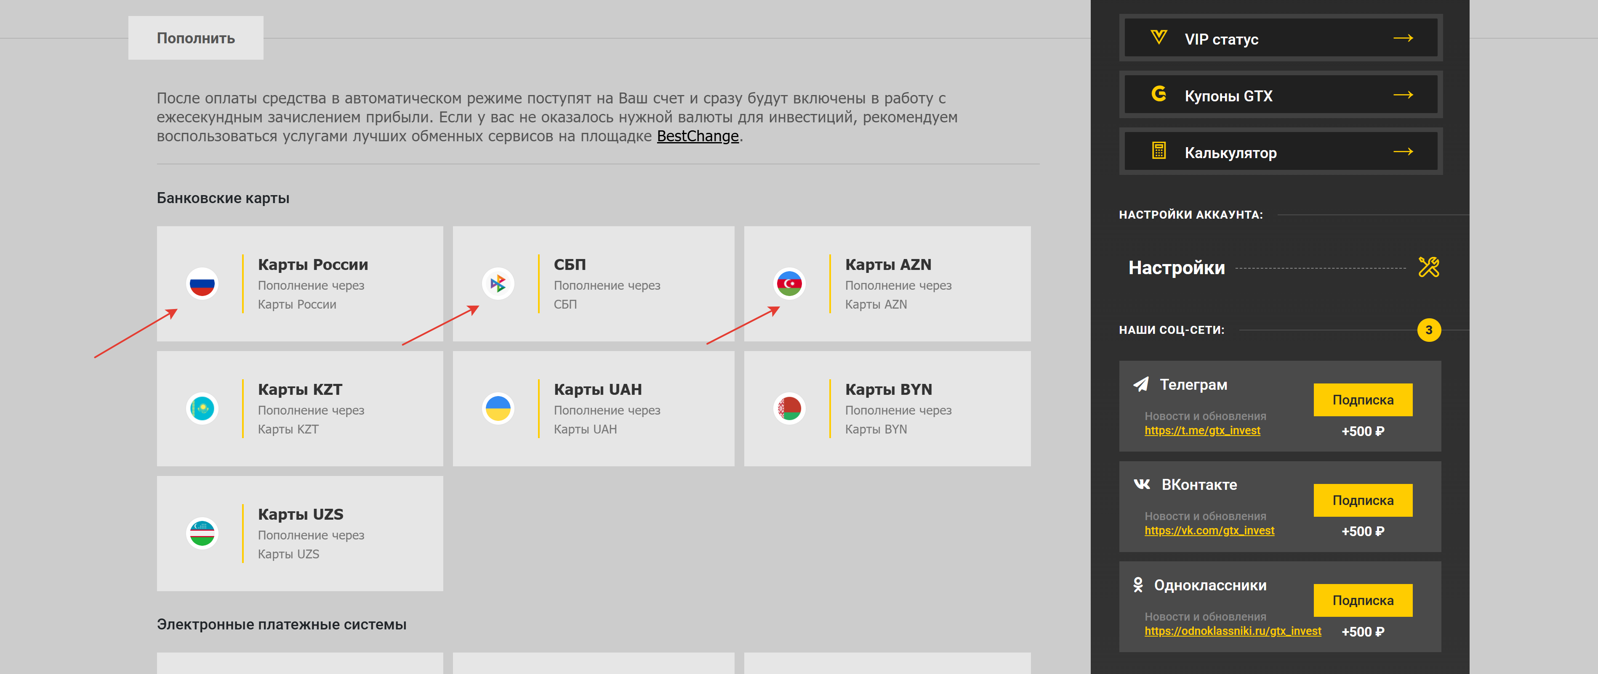Click the arrow on Купоны GTX row
Image resolution: width=1598 pixels, height=674 pixels.
[1403, 95]
